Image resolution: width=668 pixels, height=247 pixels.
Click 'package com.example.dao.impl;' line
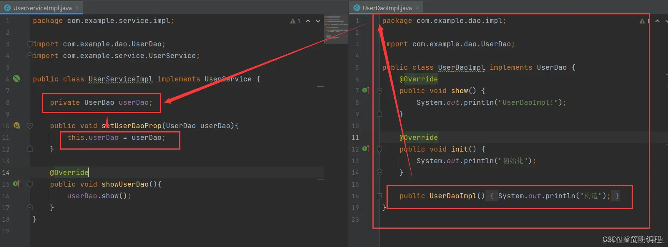coord(444,21)
